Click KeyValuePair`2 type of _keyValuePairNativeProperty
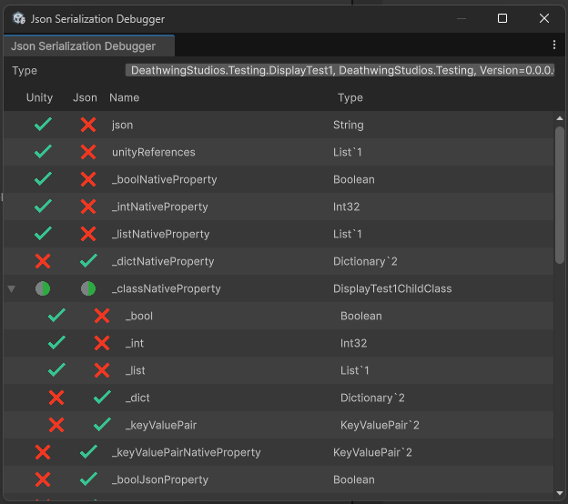568x504 pixels. click(372, 452)
